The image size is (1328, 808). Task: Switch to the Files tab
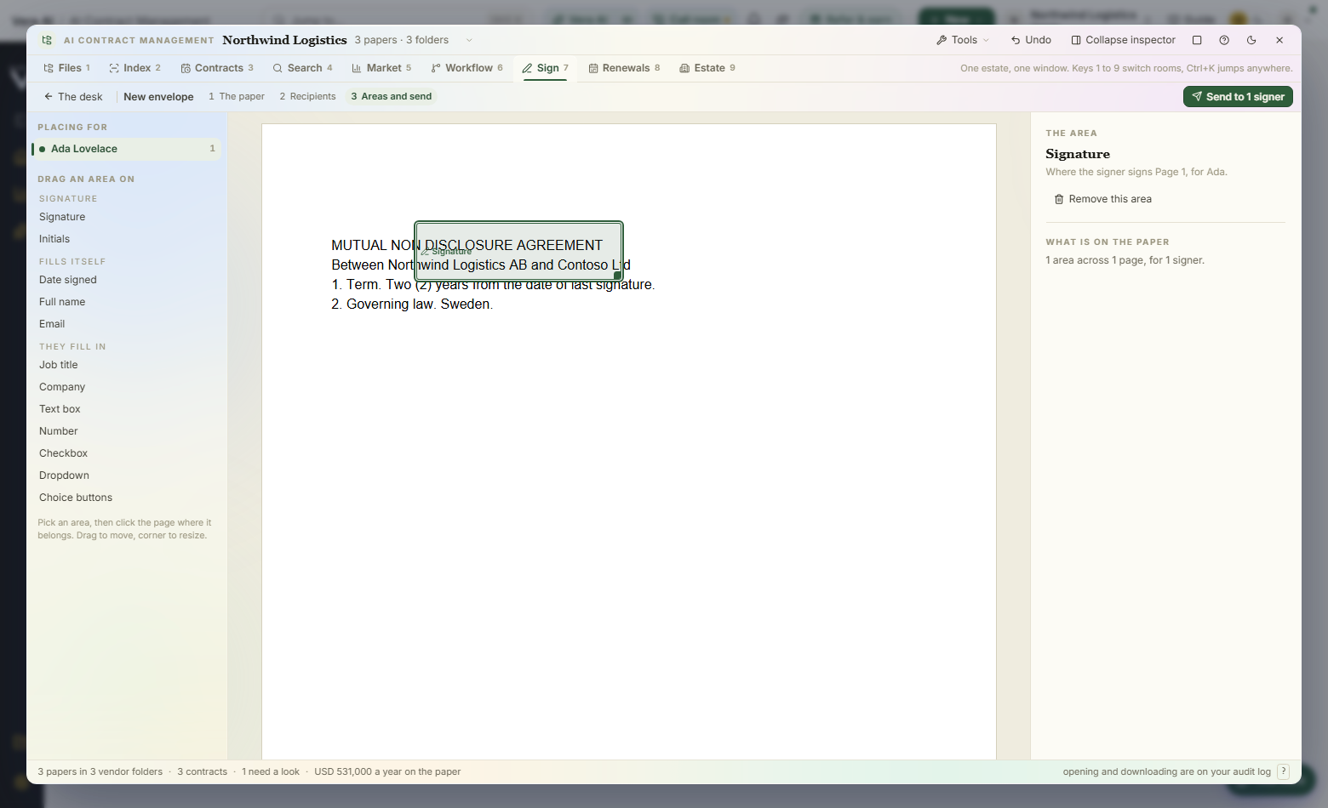[67, 68]
